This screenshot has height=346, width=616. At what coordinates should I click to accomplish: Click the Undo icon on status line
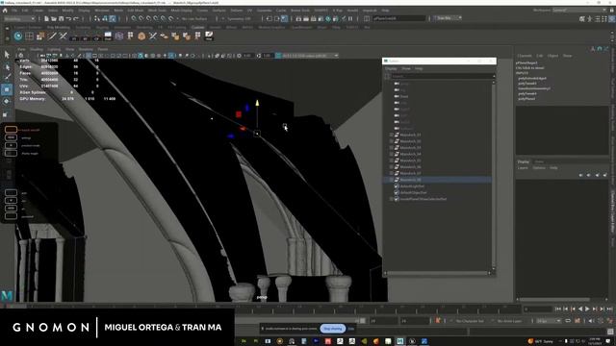click(68, 18)
